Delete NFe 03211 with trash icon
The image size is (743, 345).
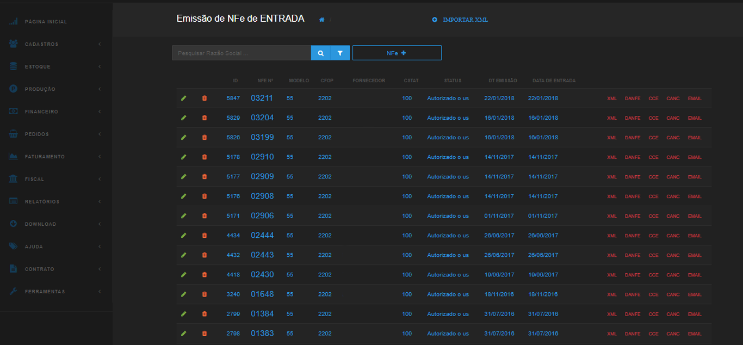tap(205, 98)
